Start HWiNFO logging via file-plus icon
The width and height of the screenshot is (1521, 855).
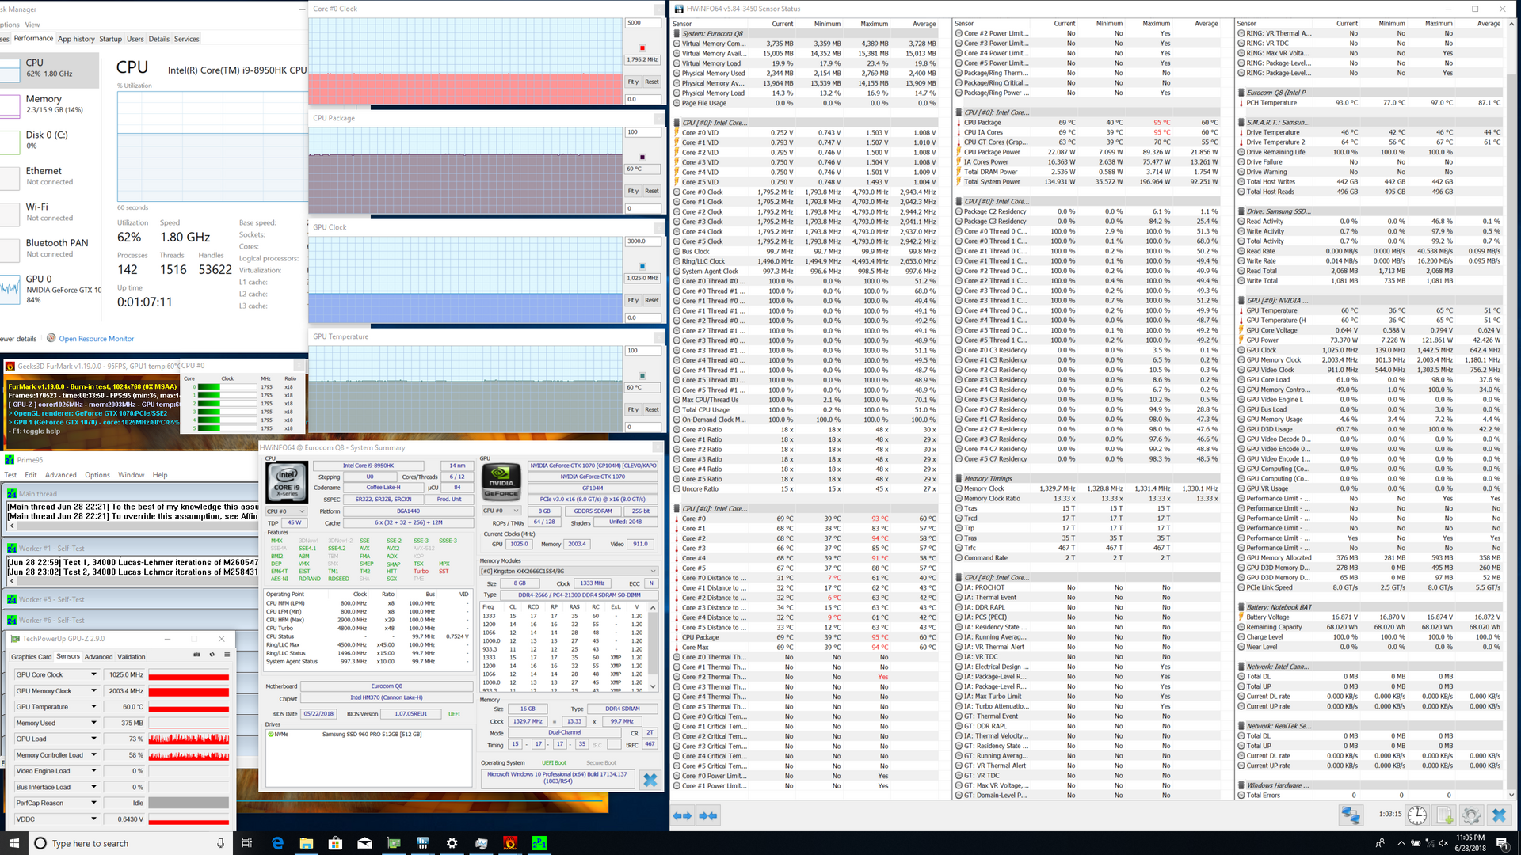point(1444,815)
